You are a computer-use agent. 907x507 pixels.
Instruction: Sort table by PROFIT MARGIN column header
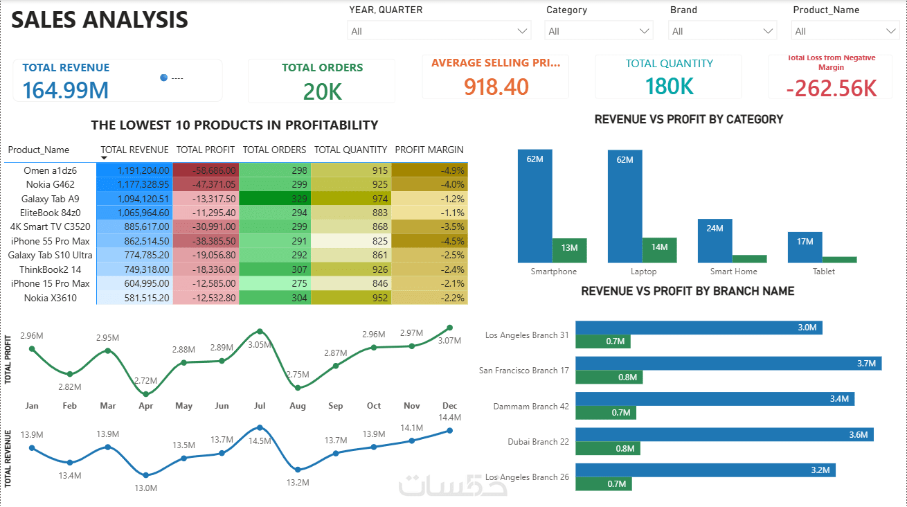click(429, 150)
